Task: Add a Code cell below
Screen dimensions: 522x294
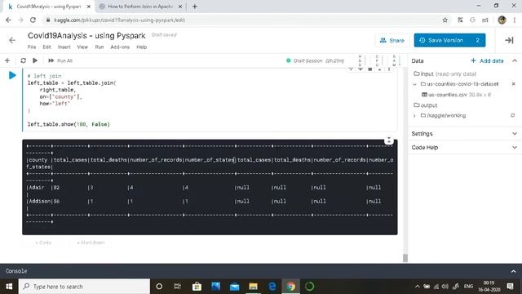Action: coord(43,243)
